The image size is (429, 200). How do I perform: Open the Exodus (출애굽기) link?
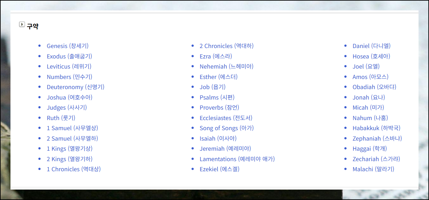(69, 56)
